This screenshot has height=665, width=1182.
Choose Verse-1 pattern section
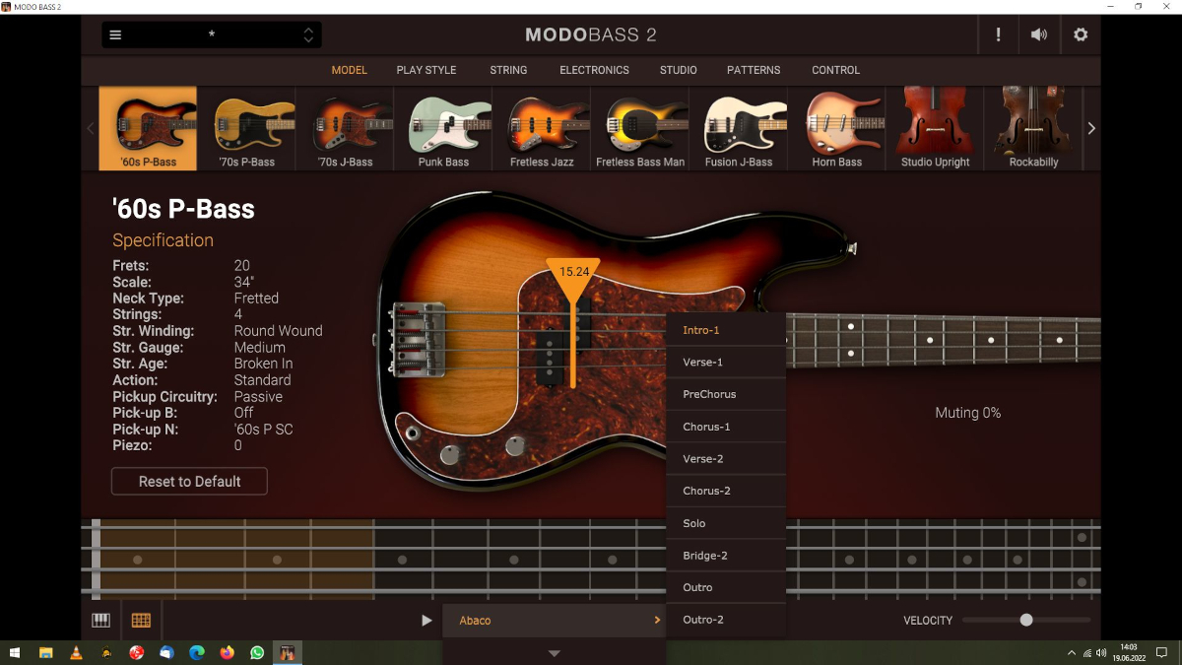pos(726,363)
